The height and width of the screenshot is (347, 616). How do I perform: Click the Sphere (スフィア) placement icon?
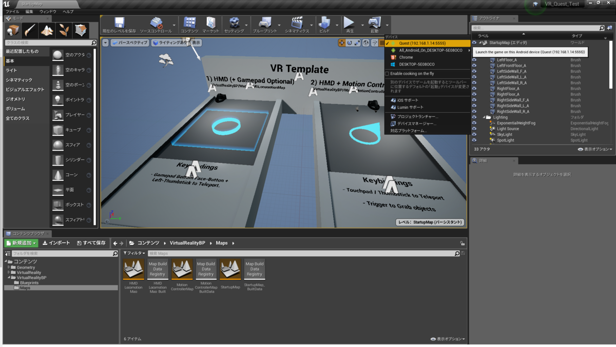point(58,145)
